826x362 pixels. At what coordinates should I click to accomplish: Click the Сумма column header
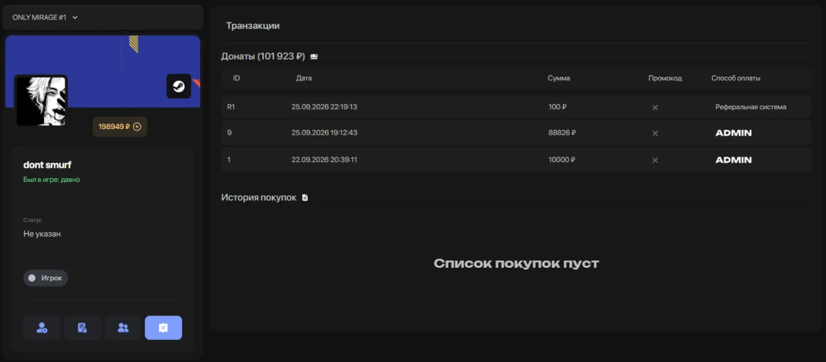[559, 78]
